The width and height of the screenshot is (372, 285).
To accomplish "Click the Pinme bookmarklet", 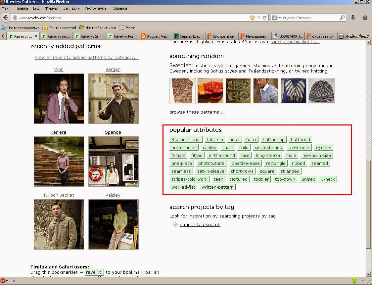I will (x=127, y=28).
